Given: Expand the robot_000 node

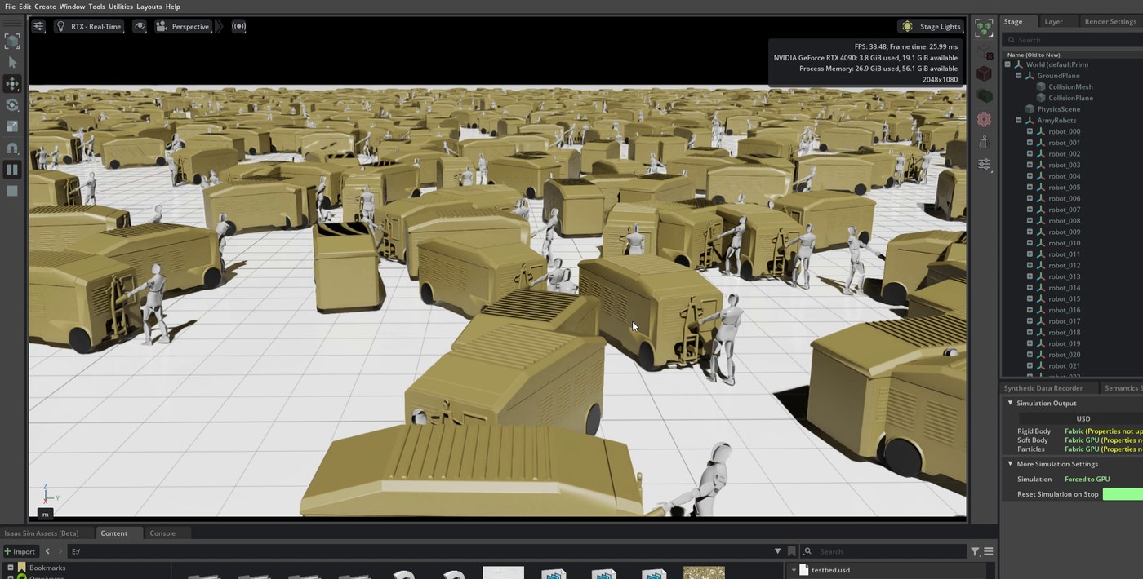Looking at the screenshot, I should point(1030,131).
